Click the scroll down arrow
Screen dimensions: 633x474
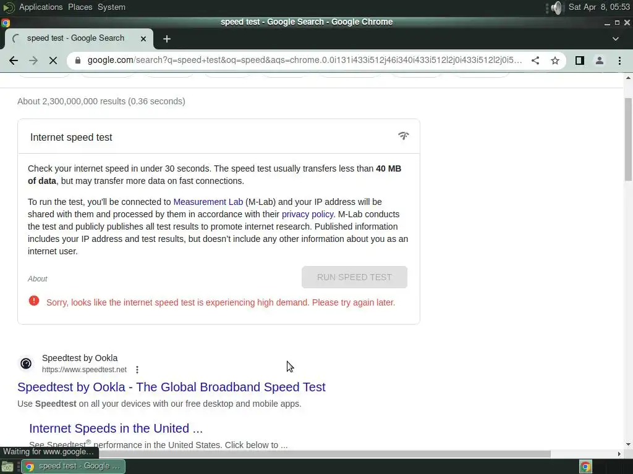tap(628, 444)
